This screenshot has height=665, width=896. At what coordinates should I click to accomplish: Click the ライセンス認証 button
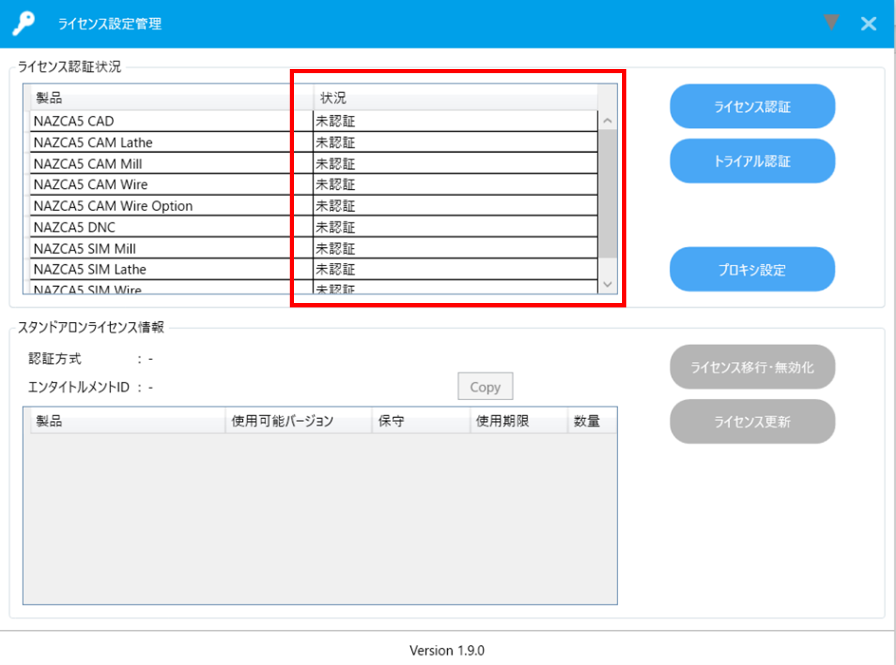click(752, 106)
